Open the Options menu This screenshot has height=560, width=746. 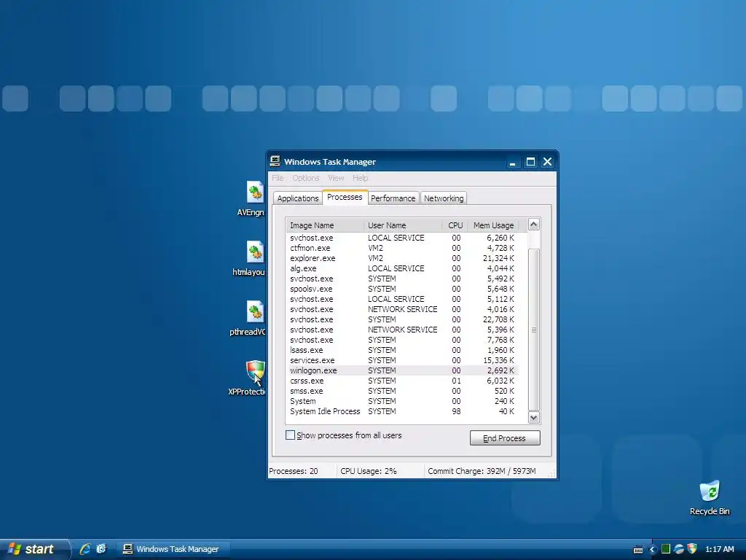click(x=306, y=178)
